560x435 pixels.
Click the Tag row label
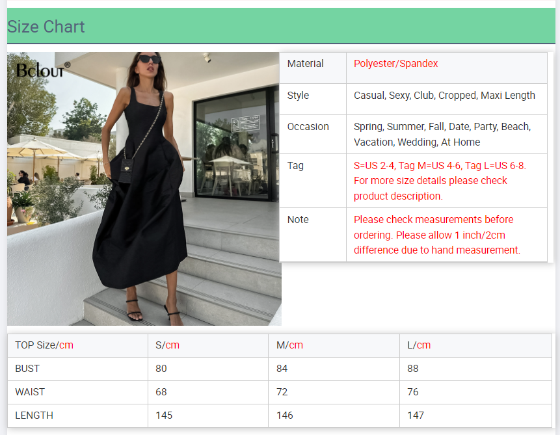[x=295, y=166]
